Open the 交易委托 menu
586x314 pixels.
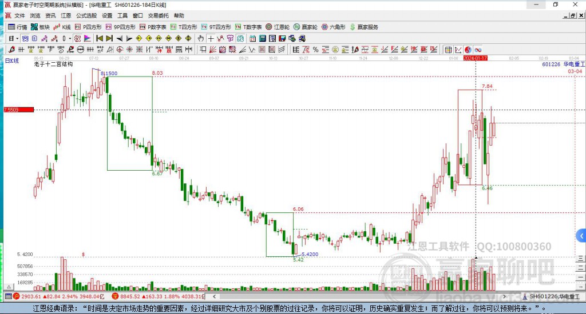pyautogui.click(x=159, y=15)
